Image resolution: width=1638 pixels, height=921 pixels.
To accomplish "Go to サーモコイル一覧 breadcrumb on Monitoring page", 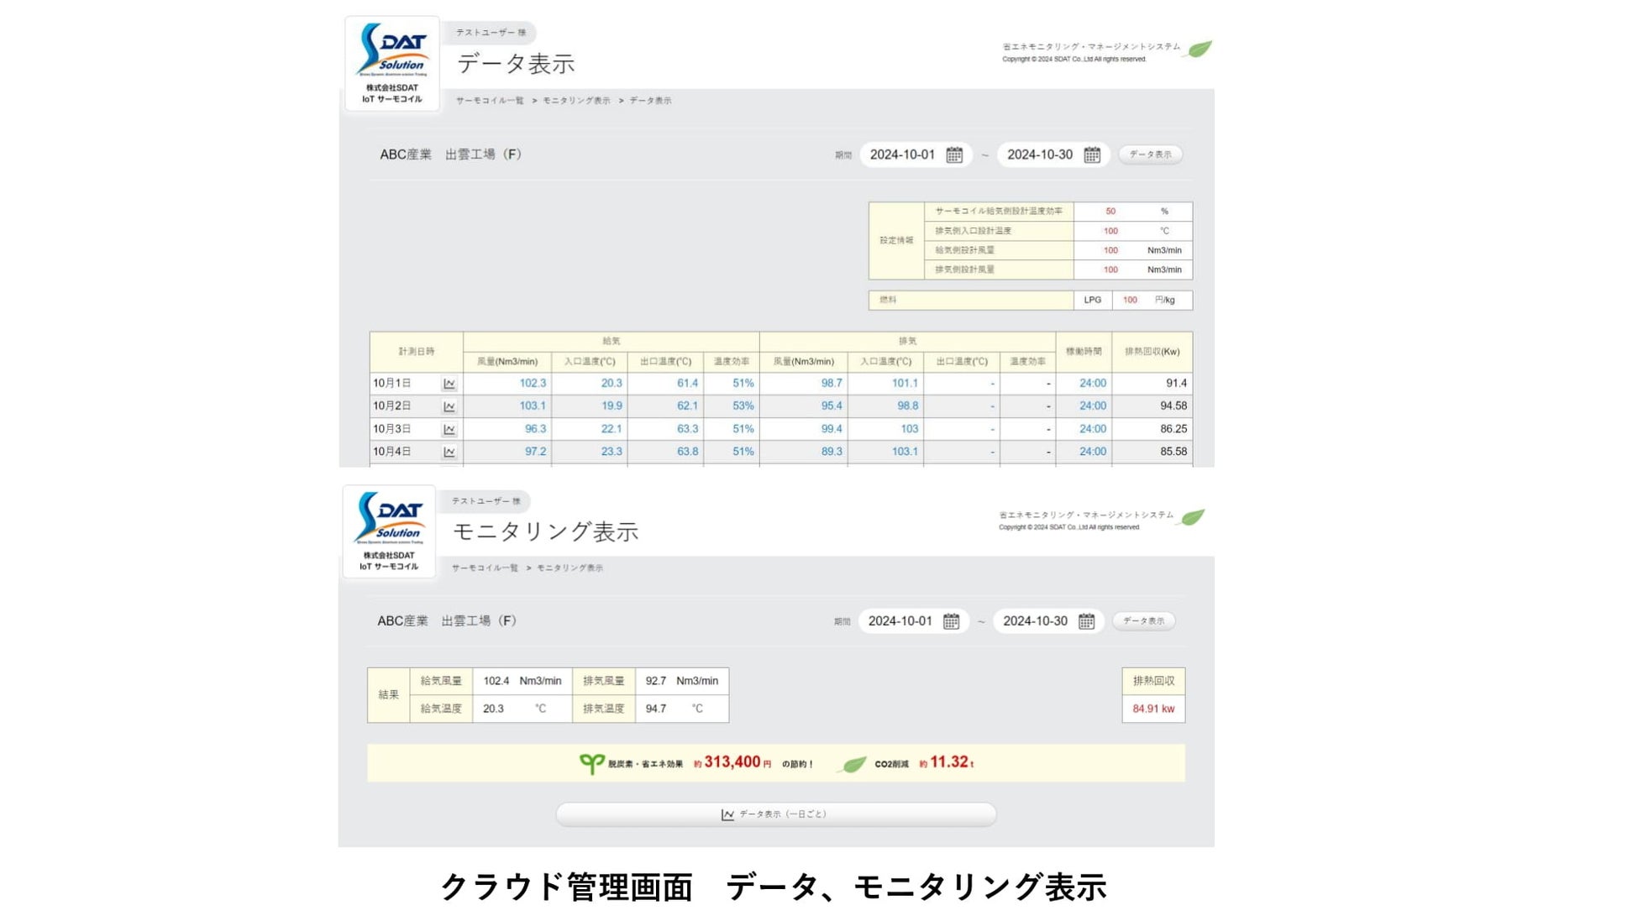I will [485, 568].
